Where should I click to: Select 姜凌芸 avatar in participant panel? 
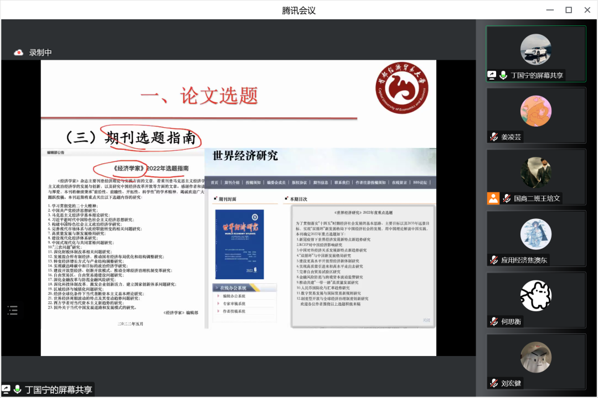[x=535, y=111]
